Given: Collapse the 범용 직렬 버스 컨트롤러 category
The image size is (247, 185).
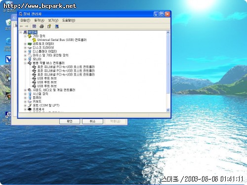Looking at the screenshot, I should [x=25, y=63].
